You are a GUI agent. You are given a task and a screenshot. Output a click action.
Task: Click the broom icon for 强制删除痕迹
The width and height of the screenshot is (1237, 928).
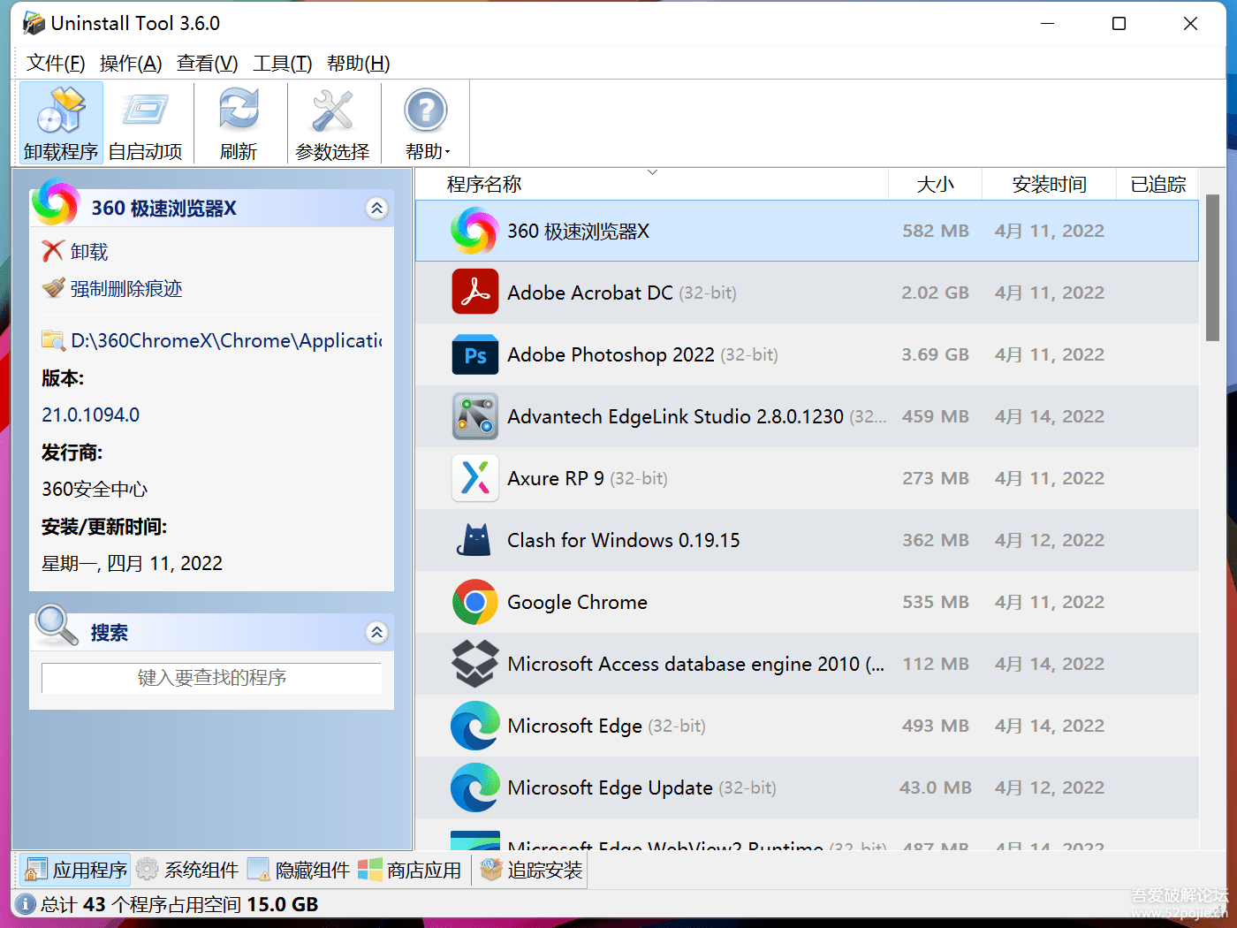(x=53, y=288)
